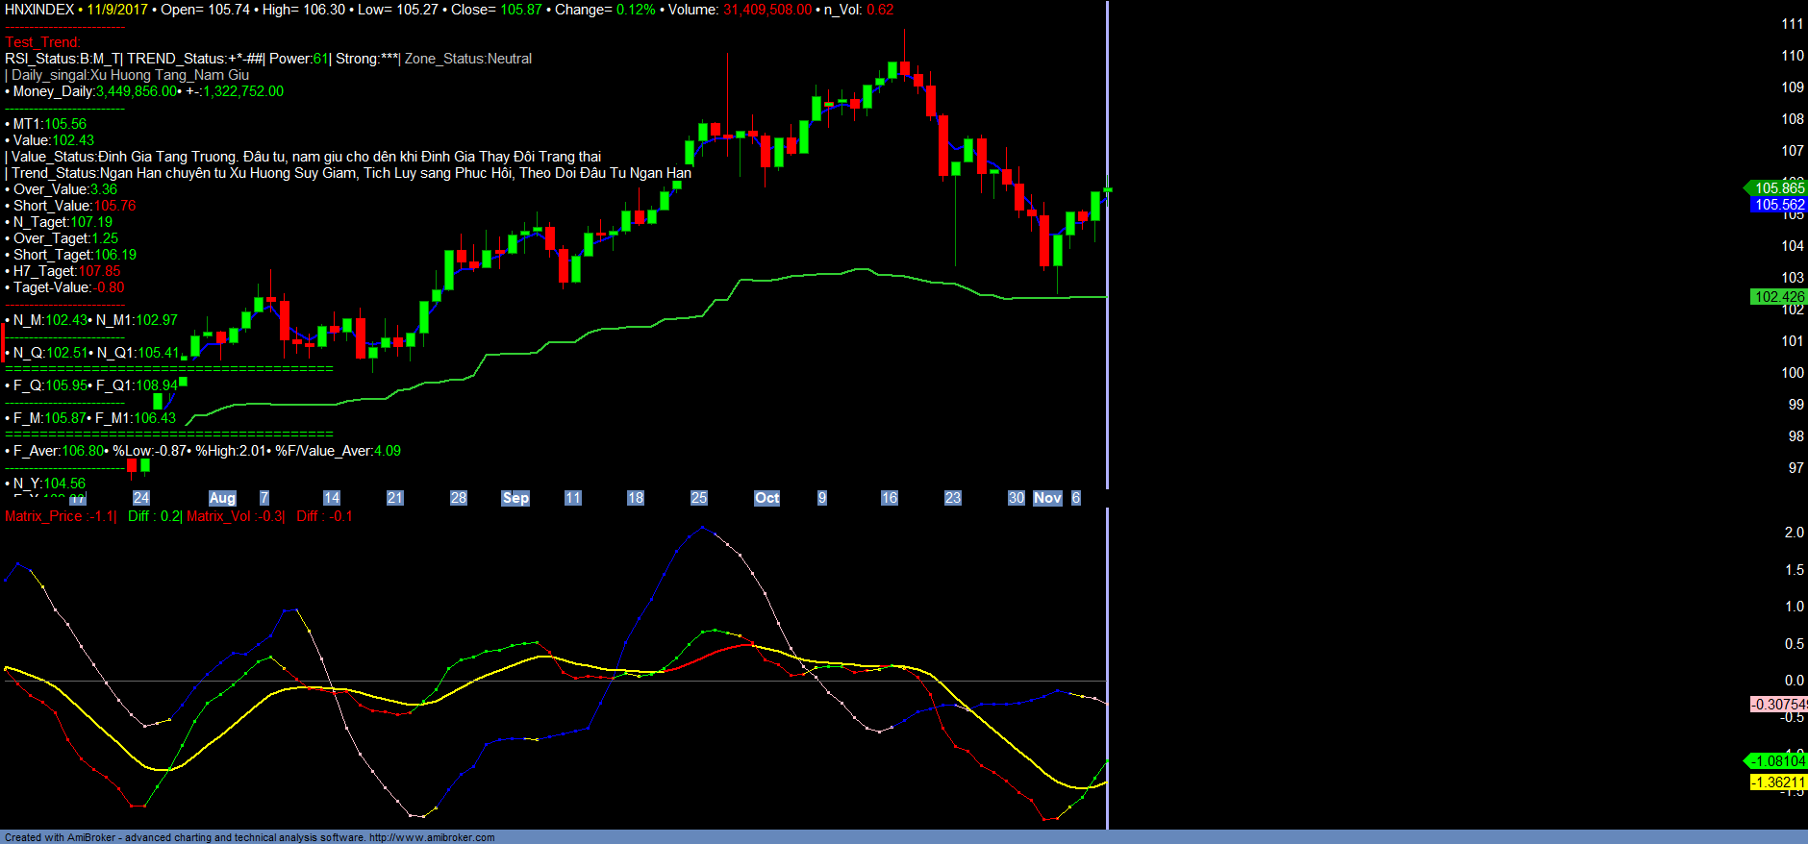Select the green 102.426 value tag

pos(1778,297)
